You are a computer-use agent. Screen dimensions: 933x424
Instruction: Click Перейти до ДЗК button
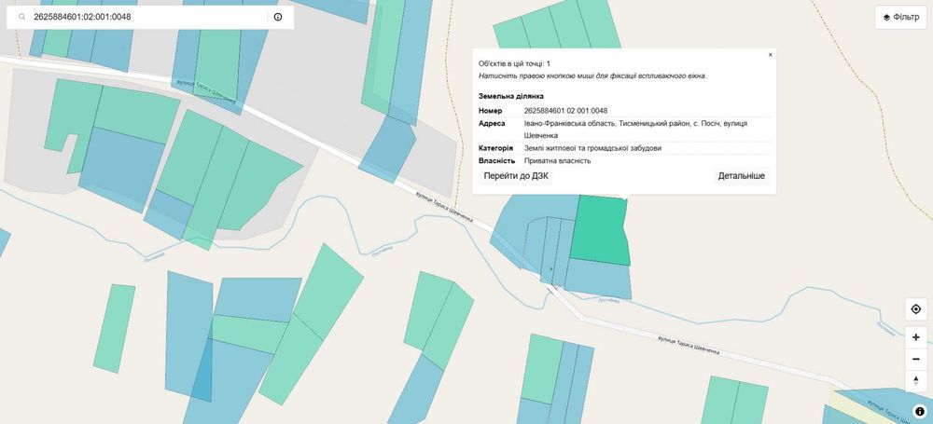point(516,176)
